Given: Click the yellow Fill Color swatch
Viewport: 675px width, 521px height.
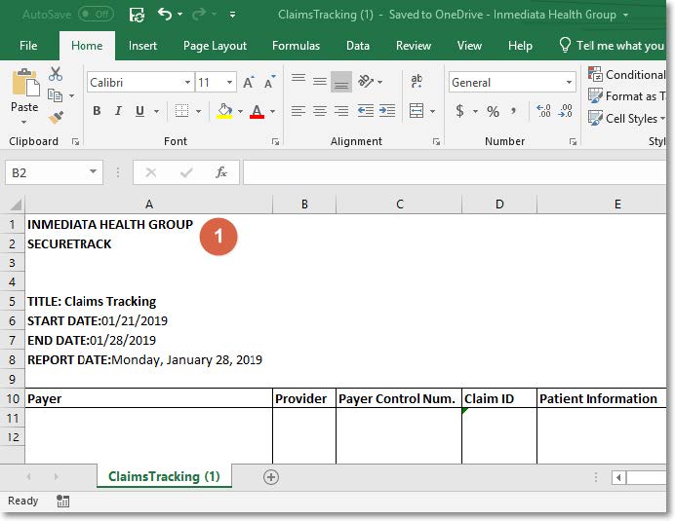Looking at the screenshot, I should (x=224, y=111).
